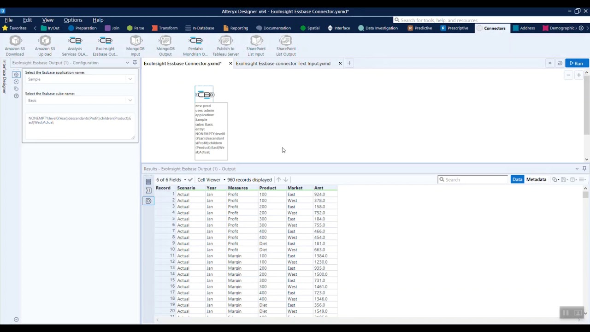
Task: Select the SharePoint List Input tool
Action: 256,46
